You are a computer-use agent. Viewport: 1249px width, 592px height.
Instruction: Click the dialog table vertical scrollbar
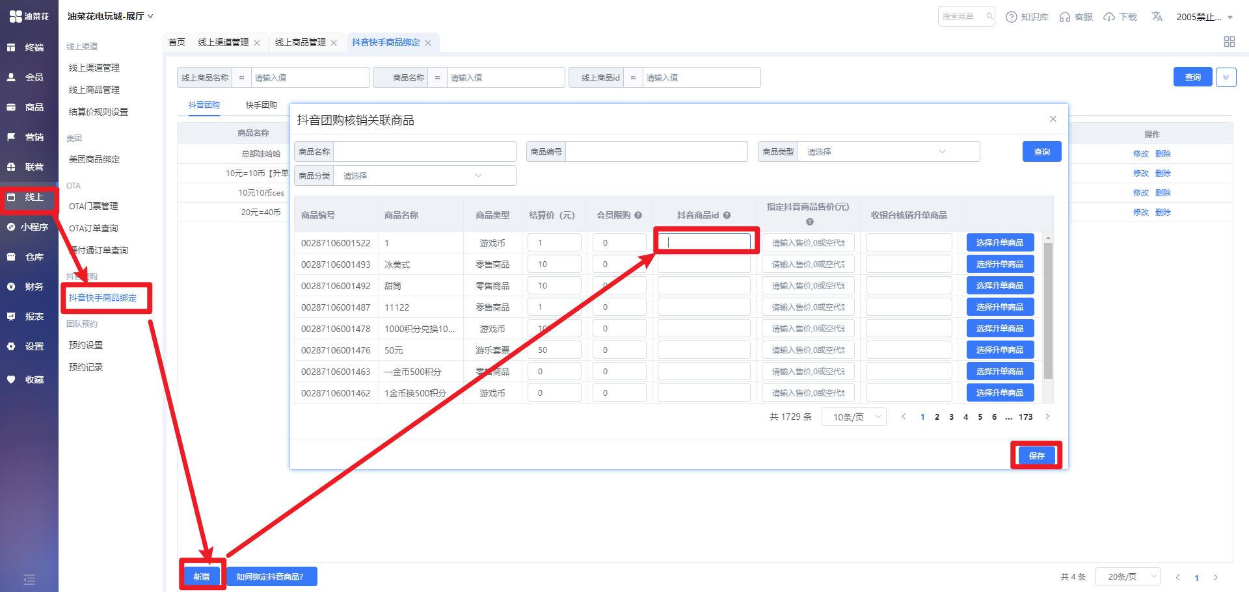(1048, 311)
